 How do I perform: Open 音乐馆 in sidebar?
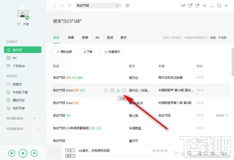click(x=23, y=50)
